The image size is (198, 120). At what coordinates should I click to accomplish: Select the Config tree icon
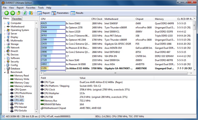pos(8,65)
